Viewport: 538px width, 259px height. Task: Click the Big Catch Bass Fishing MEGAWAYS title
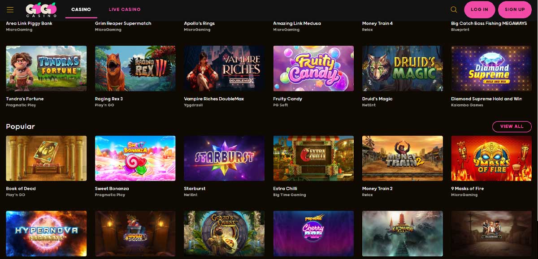(489, 23)
